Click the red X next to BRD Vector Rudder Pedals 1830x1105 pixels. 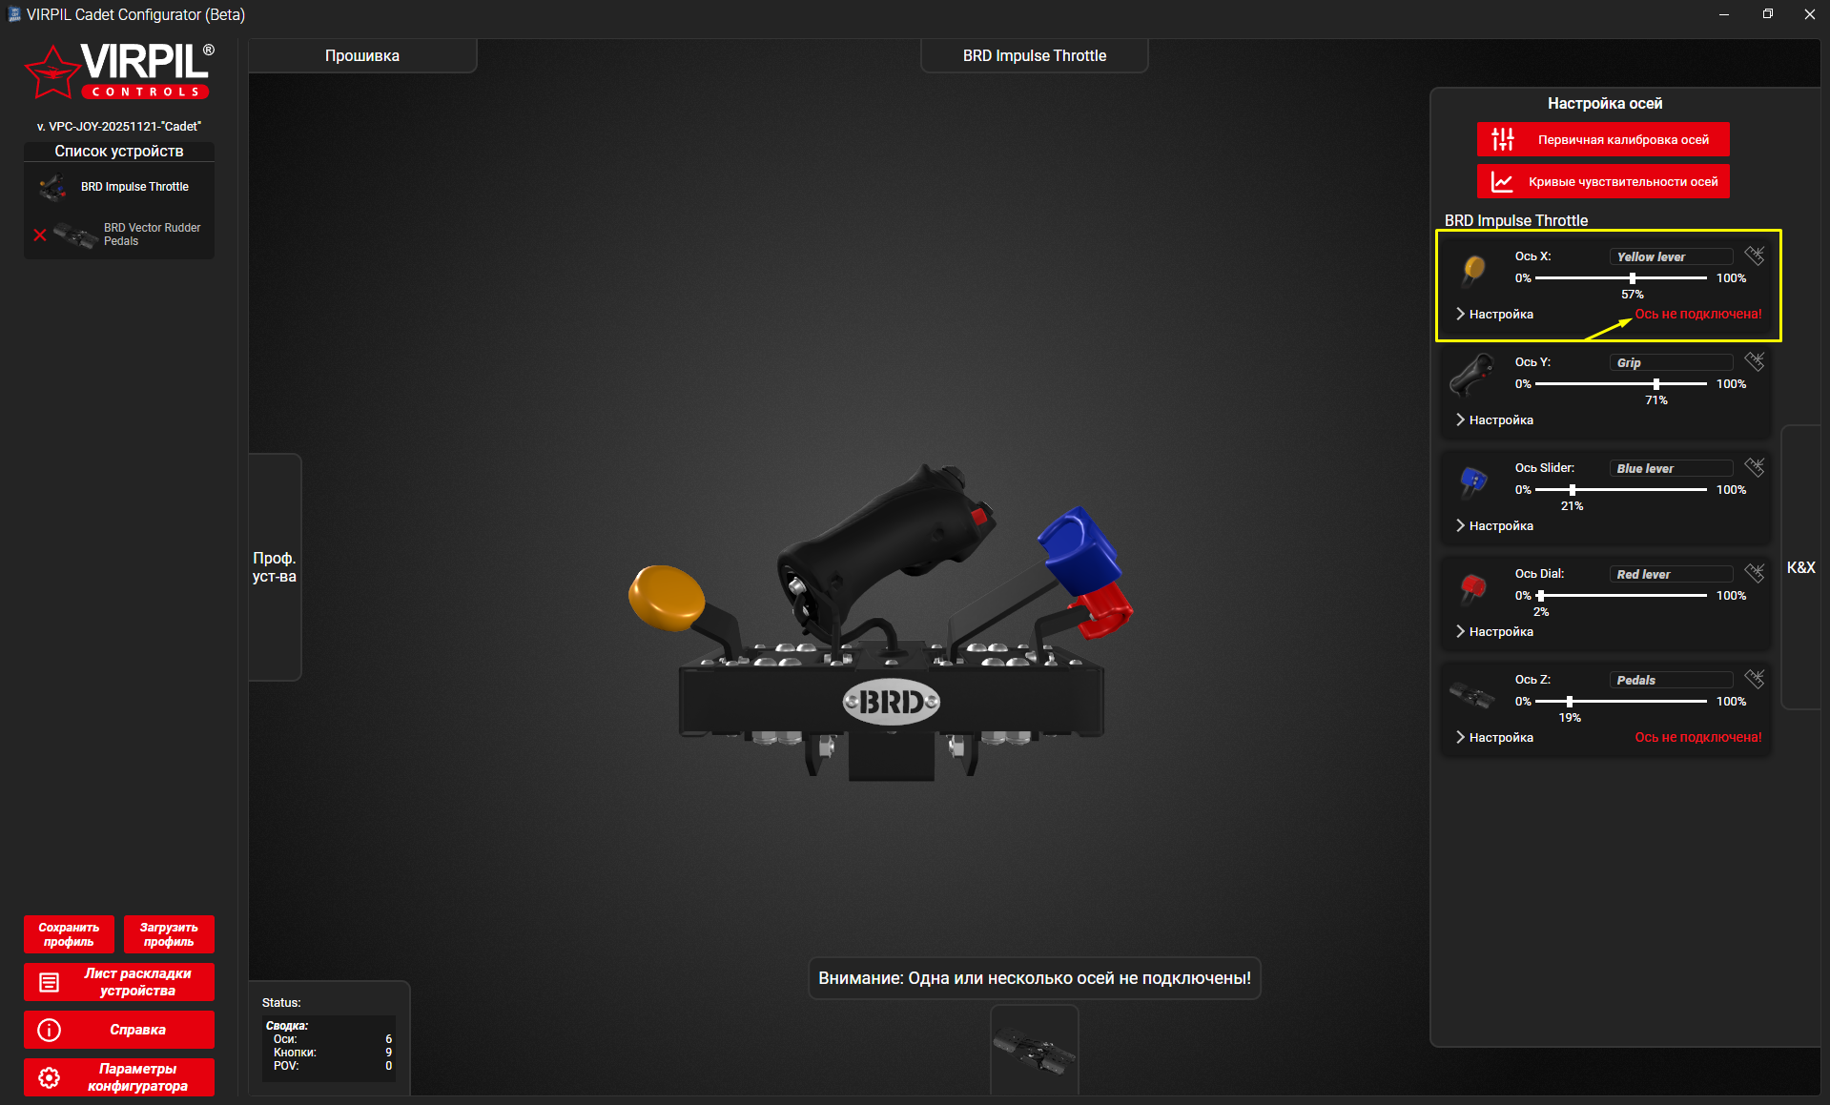pos(40,235)
